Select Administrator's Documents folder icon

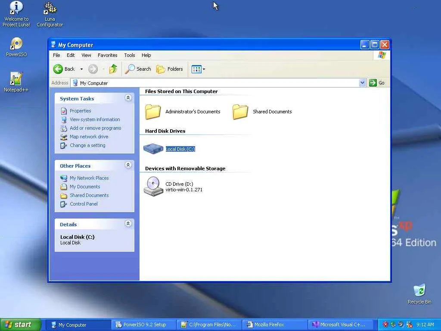(x=153, y=112)
